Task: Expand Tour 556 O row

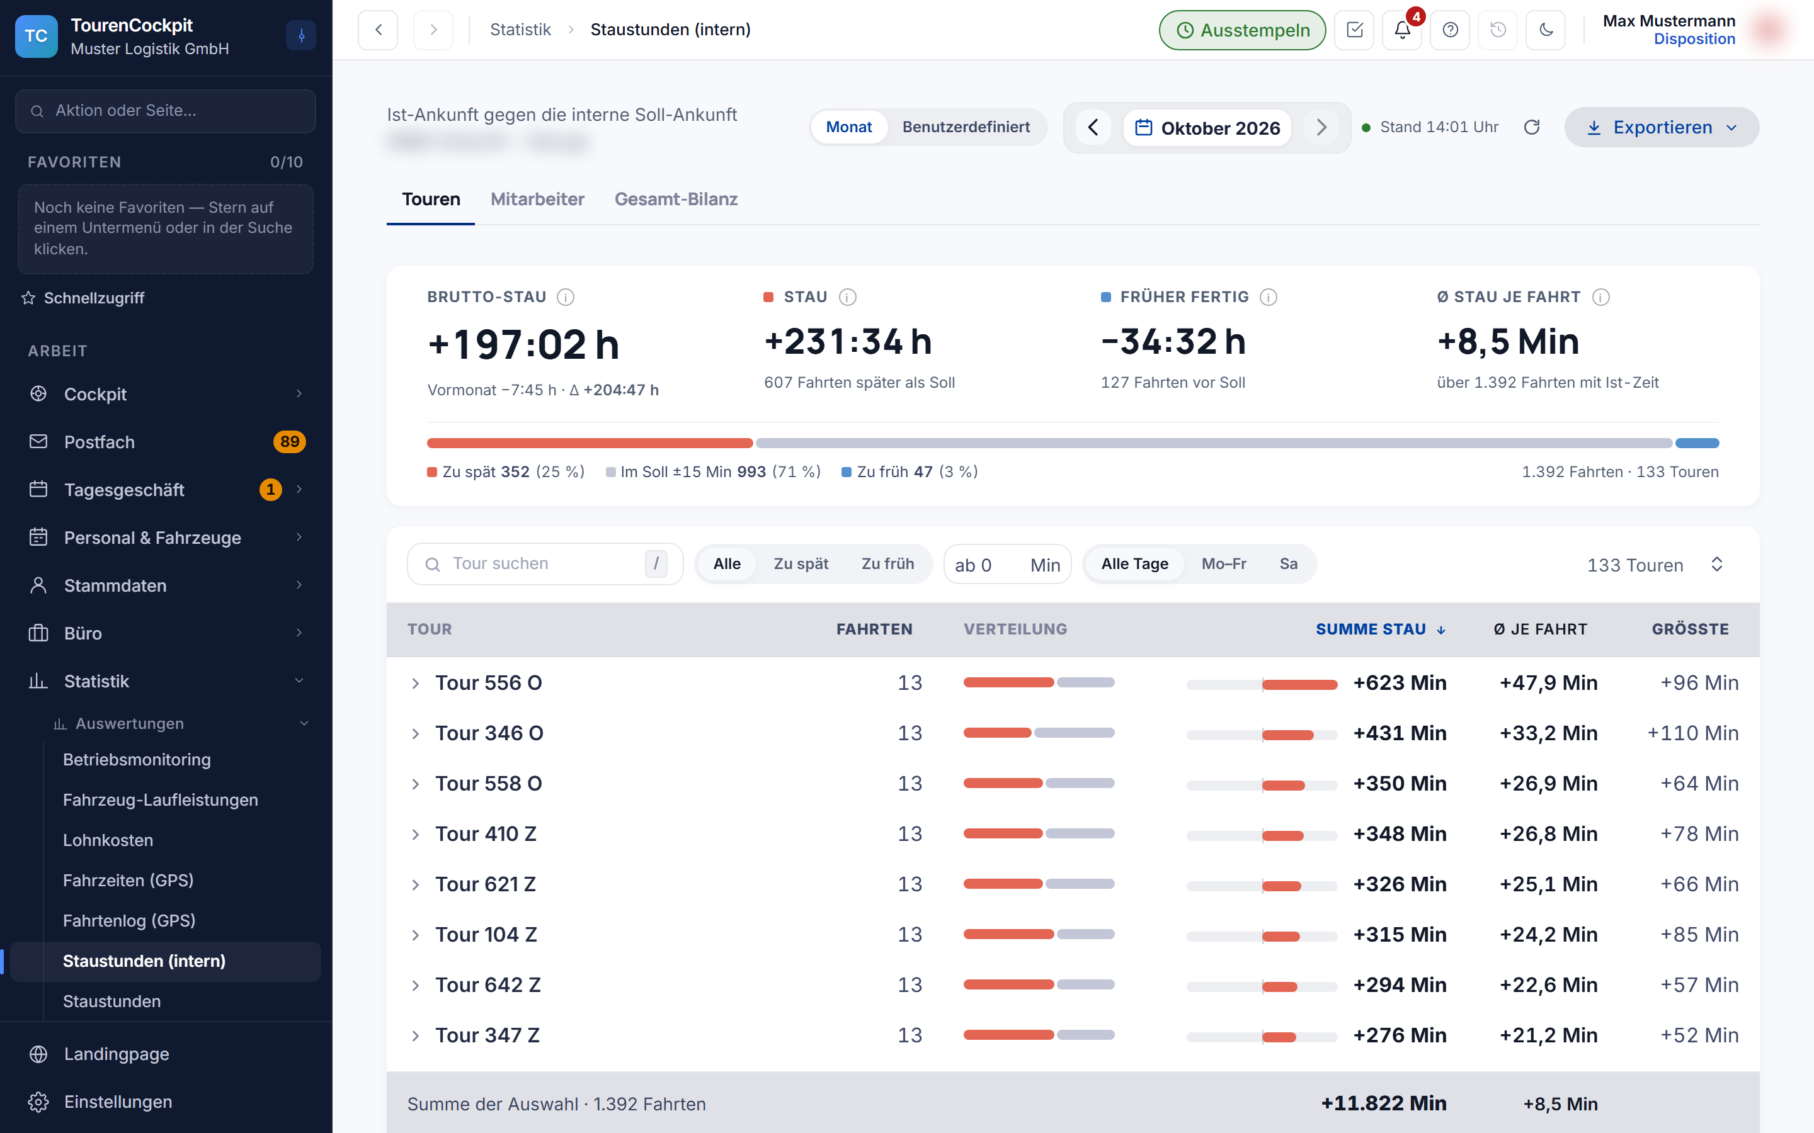Action: 415,684
